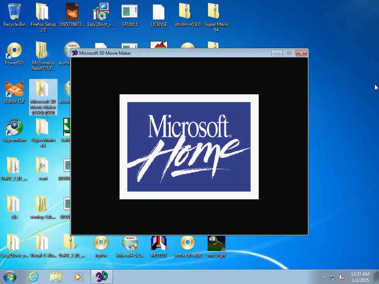Select the LICENSE file on desktop
379x284 pixels.
click(x=158, y=15)
